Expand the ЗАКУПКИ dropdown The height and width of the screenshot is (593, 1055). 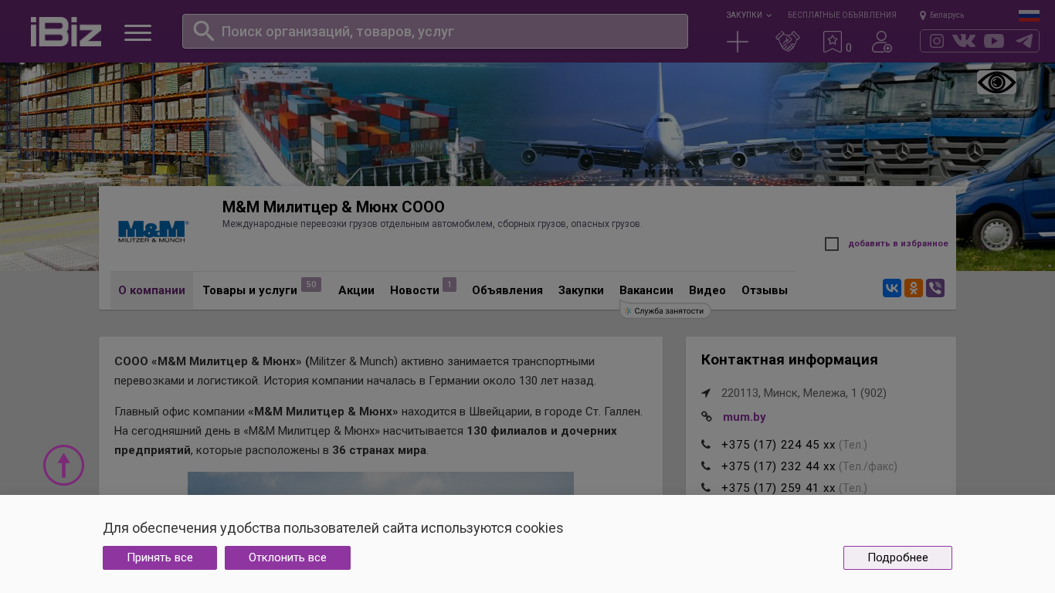tap(748, 15)
